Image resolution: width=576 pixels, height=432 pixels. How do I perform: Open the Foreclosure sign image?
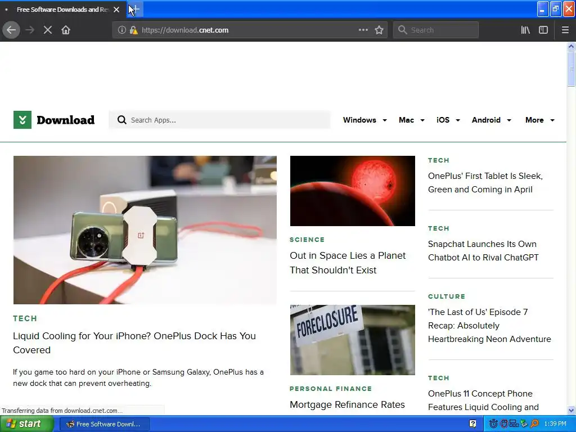point(353,340)
